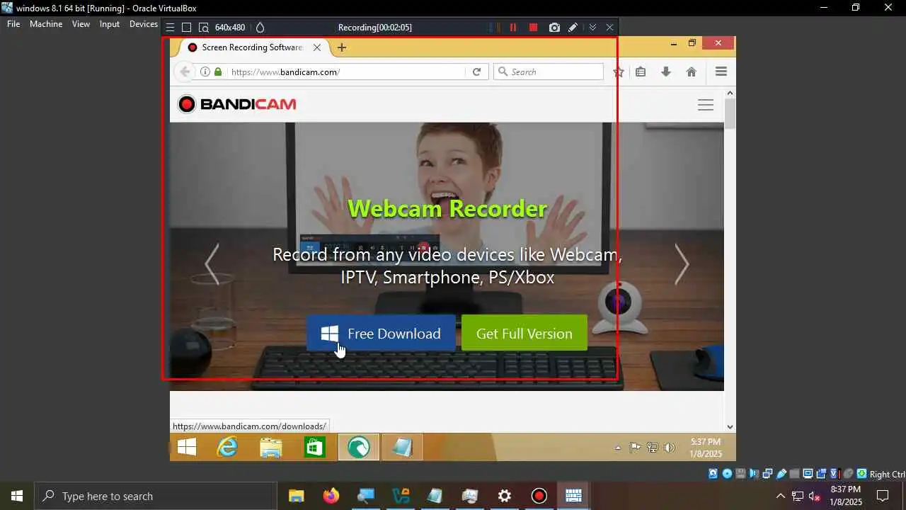
Task: Click the Webcam Recorder heading
Action: 447,208
